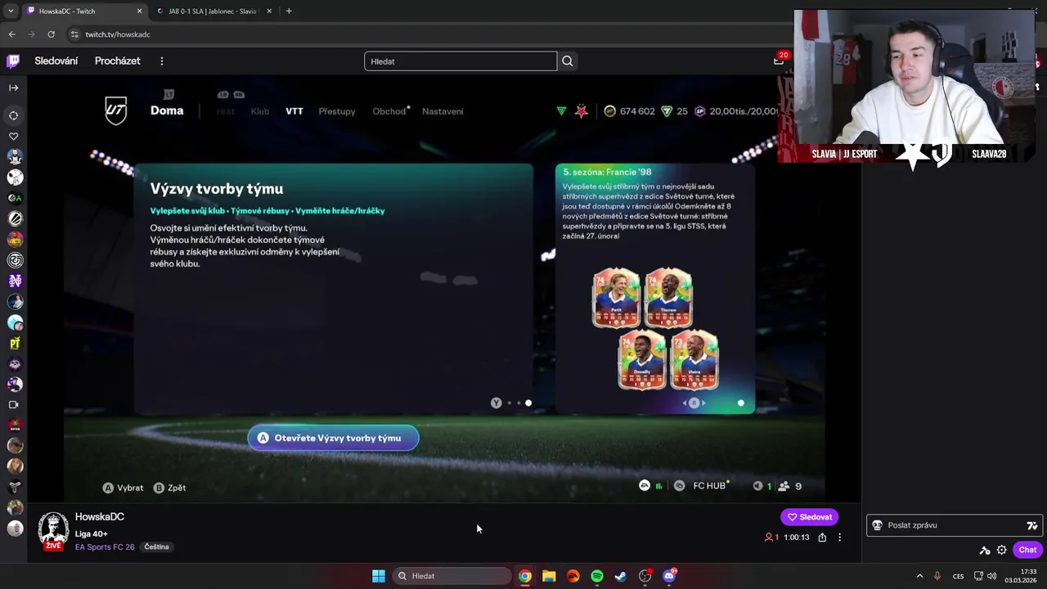Click the Desailly player card
Screen dimensions: 1047x589
[x=642, y=360]
